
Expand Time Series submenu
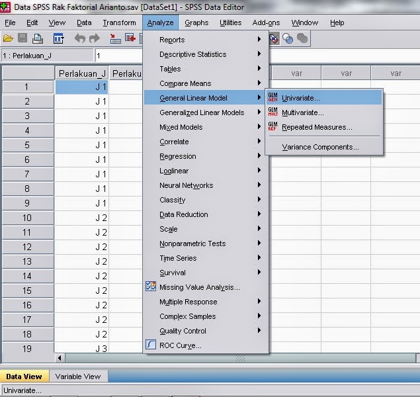[x=206, y=258]
